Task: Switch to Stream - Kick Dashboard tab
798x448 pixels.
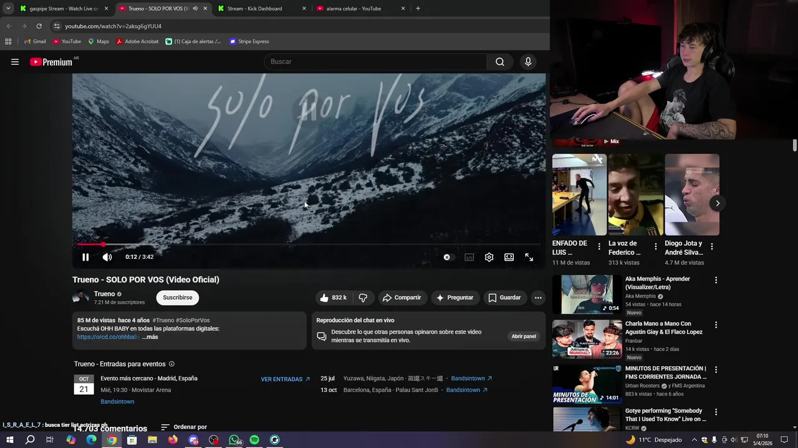Action: (262, 9)
